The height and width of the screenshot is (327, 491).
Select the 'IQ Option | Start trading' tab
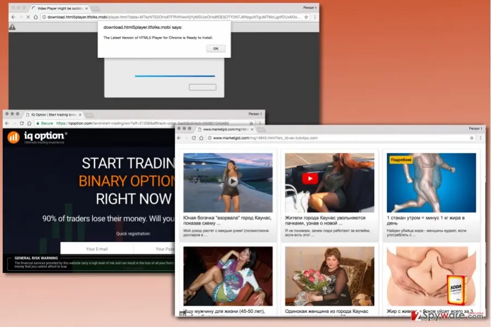[x=53, y=115]
